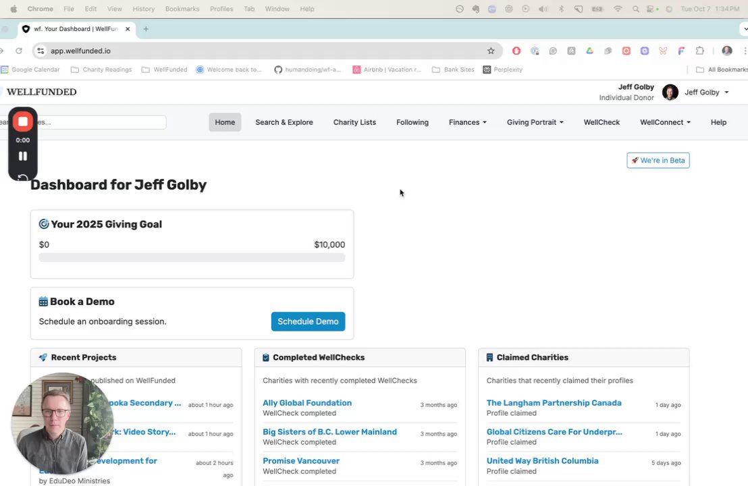Pause the screen recording

(22, 156)
